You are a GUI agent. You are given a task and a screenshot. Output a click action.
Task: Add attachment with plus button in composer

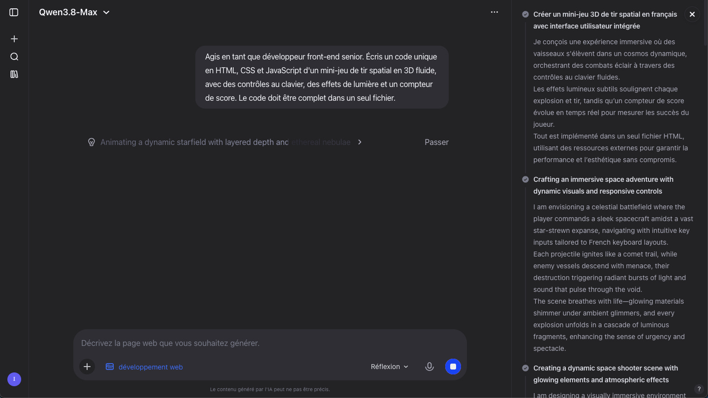coord(87,367)
